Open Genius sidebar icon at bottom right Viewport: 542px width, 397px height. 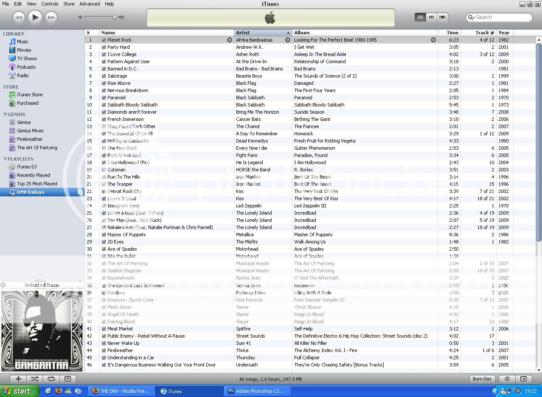[x=507, y=379]
